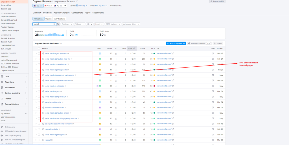Image resolution: width=289 pixels, height=145 pixels.
Task: Click Add to keyword list button
Action: pyautogui.click(x=176, y=44)
